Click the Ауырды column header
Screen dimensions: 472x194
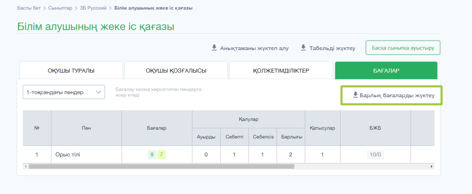click(x=206, y=137)
